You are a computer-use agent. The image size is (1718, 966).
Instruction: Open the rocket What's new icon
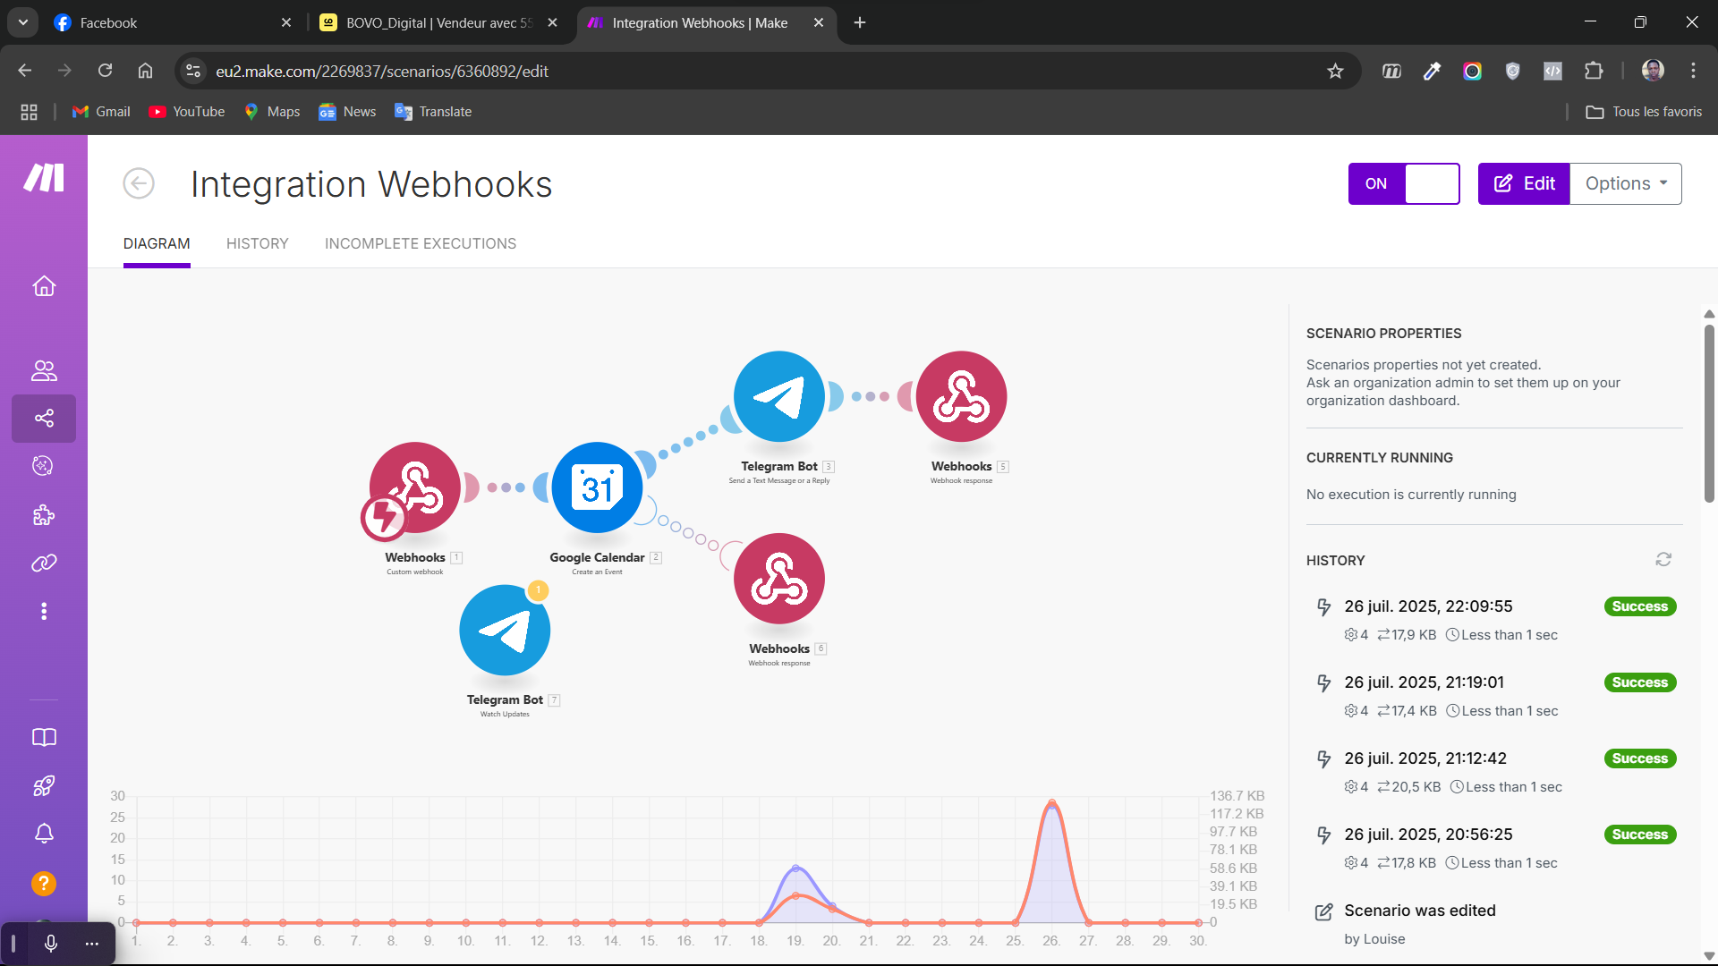tap(43, 785)
